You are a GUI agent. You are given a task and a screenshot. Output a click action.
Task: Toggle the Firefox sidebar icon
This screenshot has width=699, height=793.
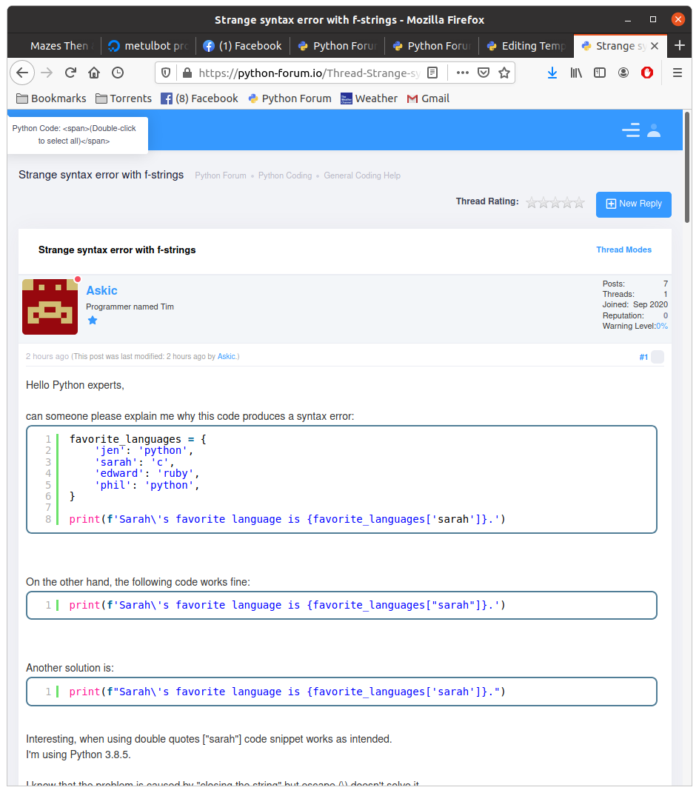[x=600, y=73]
